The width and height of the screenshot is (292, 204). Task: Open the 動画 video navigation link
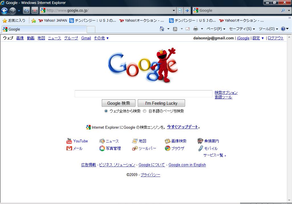(x=31, y=38)
